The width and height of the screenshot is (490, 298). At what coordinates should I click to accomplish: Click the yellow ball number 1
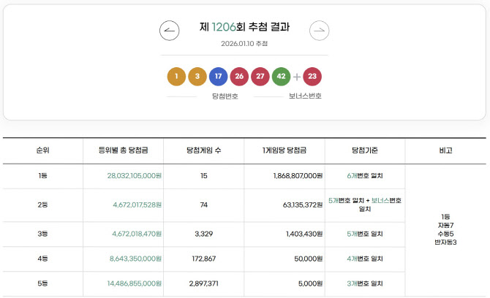[176, 76]
